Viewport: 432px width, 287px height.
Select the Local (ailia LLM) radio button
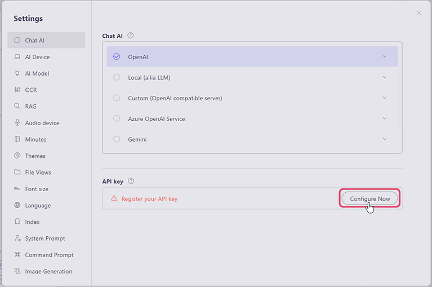pyautogui.click(x=117, y=77)
